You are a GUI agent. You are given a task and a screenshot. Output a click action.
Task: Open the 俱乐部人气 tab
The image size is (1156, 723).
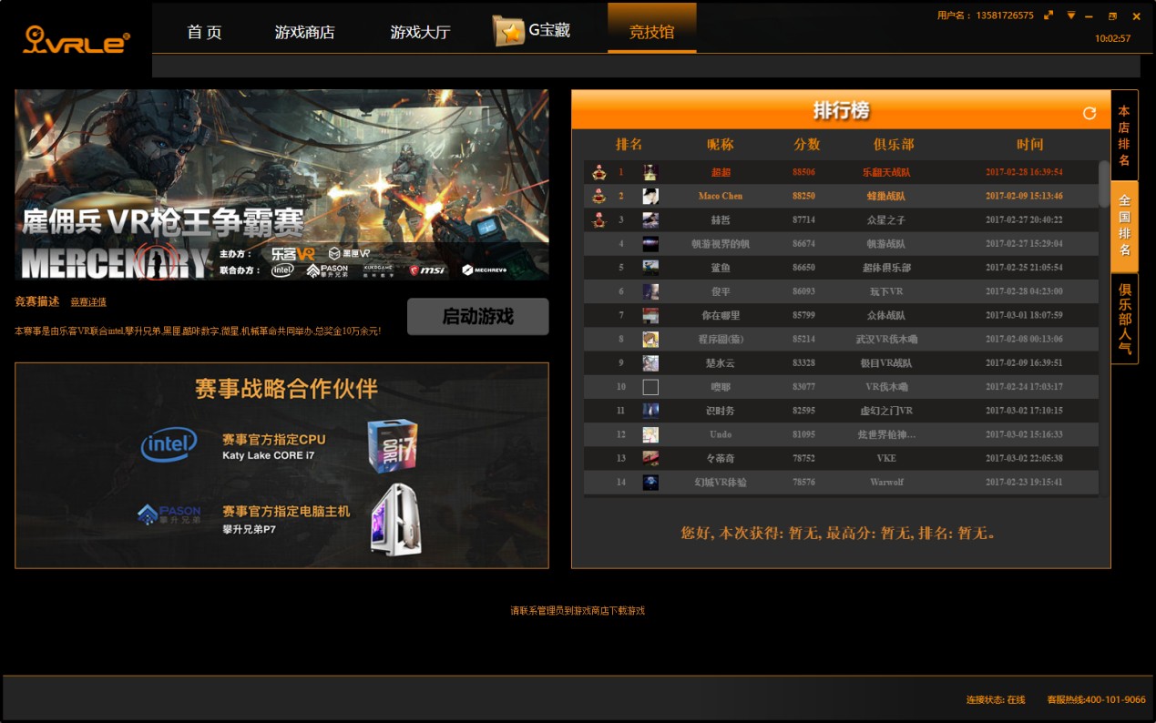pos(1124,318)
